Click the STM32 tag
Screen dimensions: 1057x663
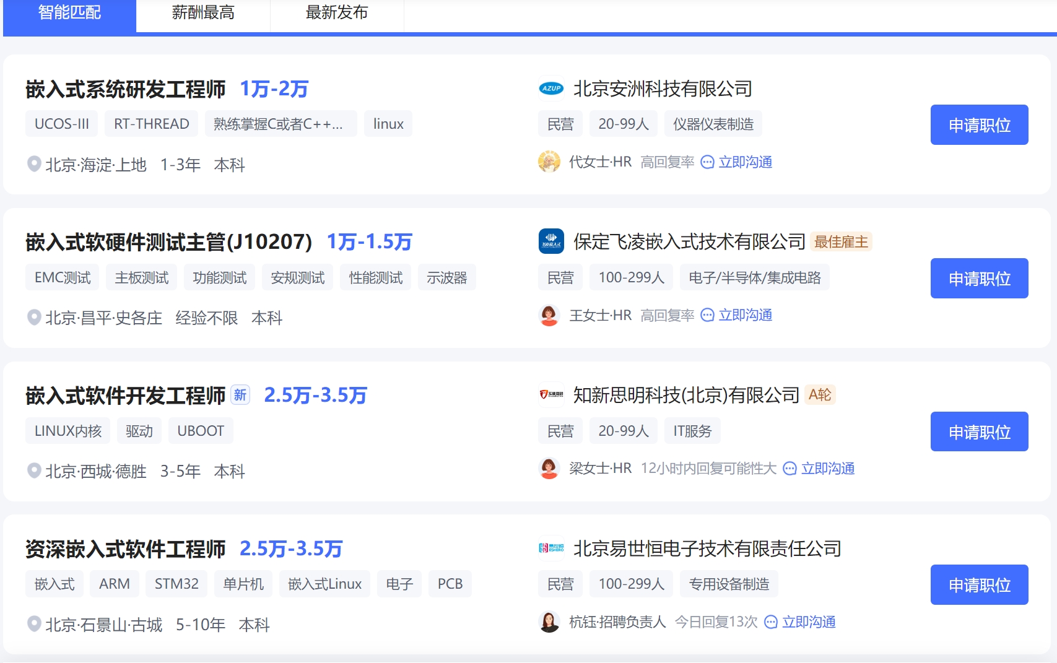pyautogui.click(x=176, y=584)
